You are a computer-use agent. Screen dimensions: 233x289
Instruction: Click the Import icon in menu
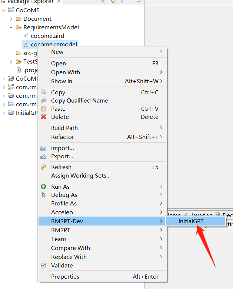pos(43,148)
